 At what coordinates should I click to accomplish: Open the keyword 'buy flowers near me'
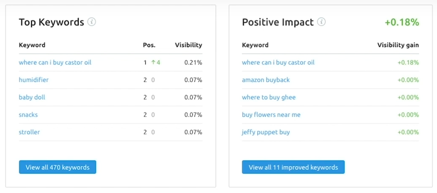click(271, 115)
